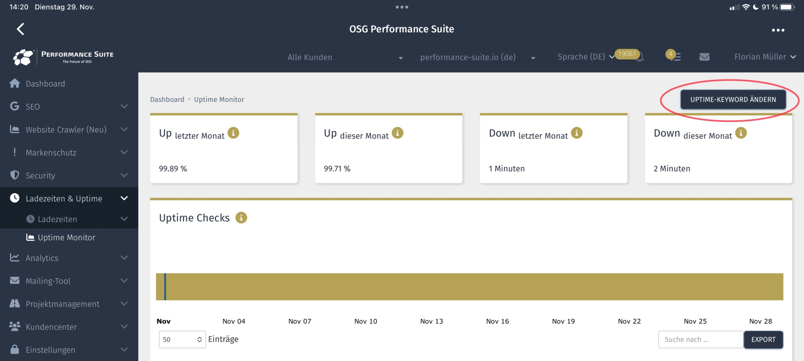The width and height of the screenshot is (804, 361).
Task: Show info for Up letzter Monat
Action: pyautogui.click(x=233, y=133)
